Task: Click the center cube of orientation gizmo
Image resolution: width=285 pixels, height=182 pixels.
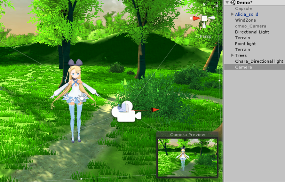Action: pyautogui.click(x=205, y=18)
